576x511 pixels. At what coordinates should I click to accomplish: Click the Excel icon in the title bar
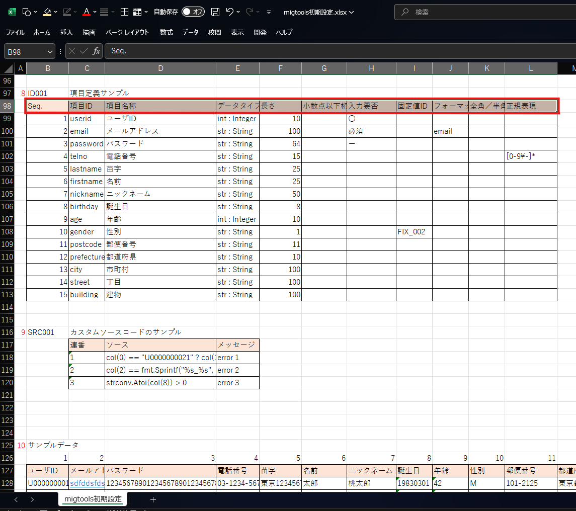pyautogui.click(x=11, y=12)
